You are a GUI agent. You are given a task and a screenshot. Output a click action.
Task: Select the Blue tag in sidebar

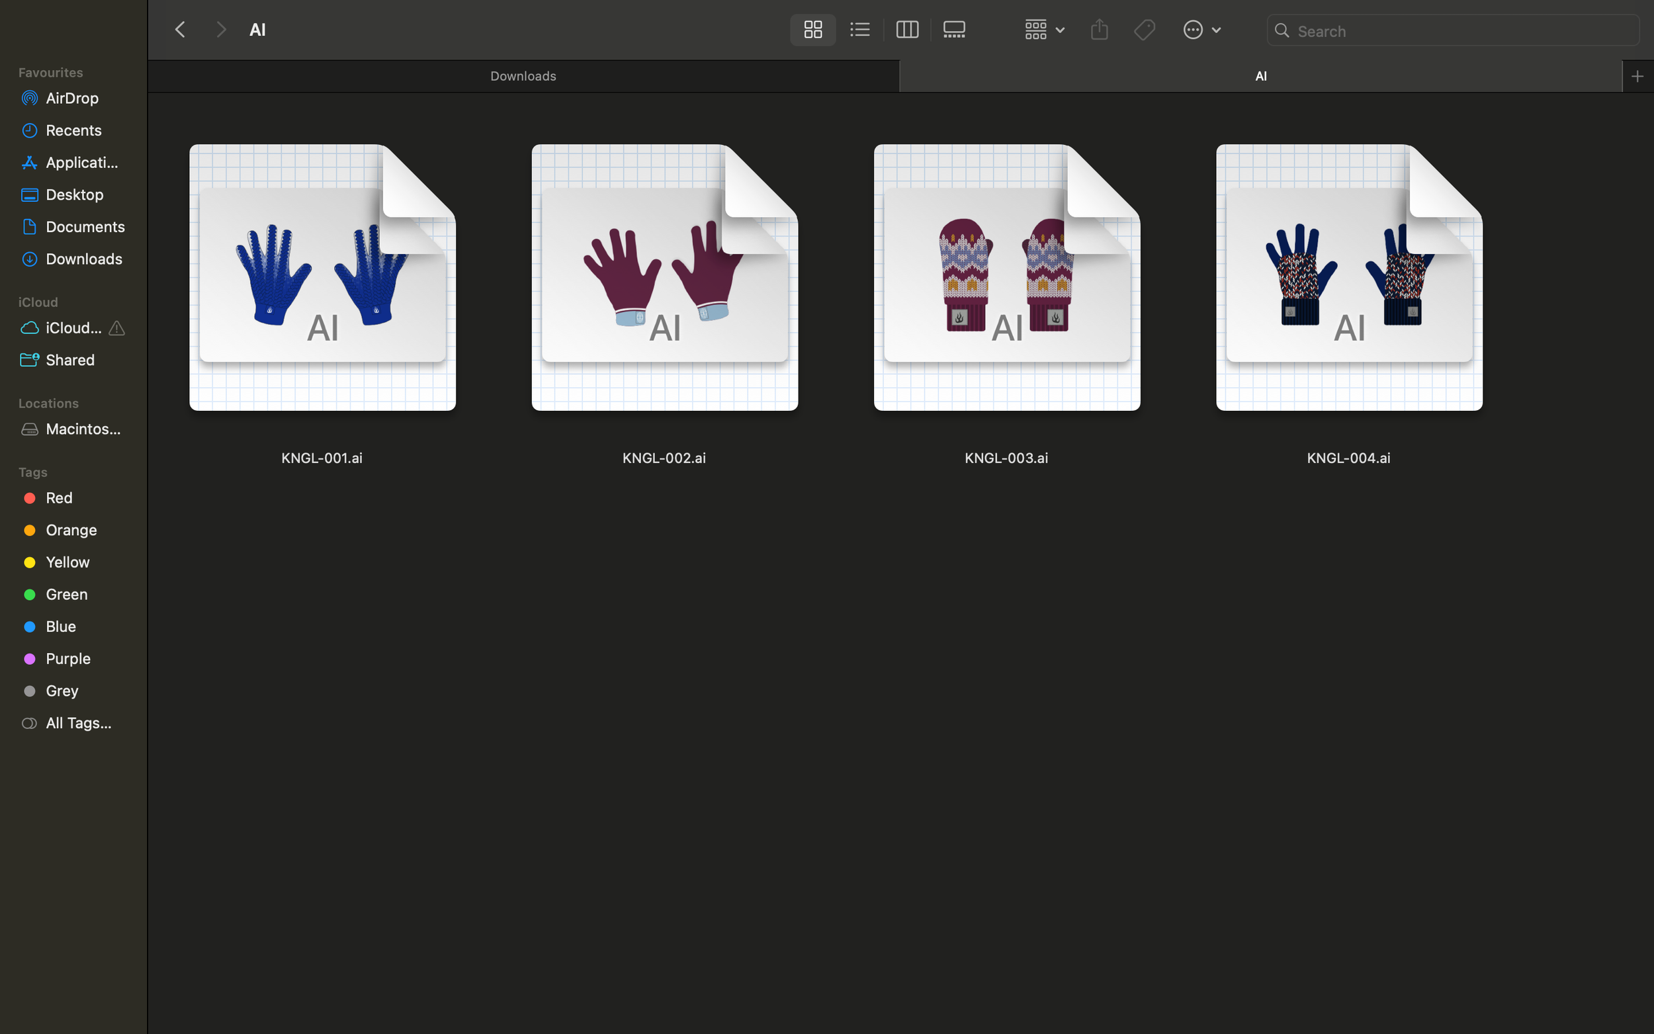[x=60, y=626]
